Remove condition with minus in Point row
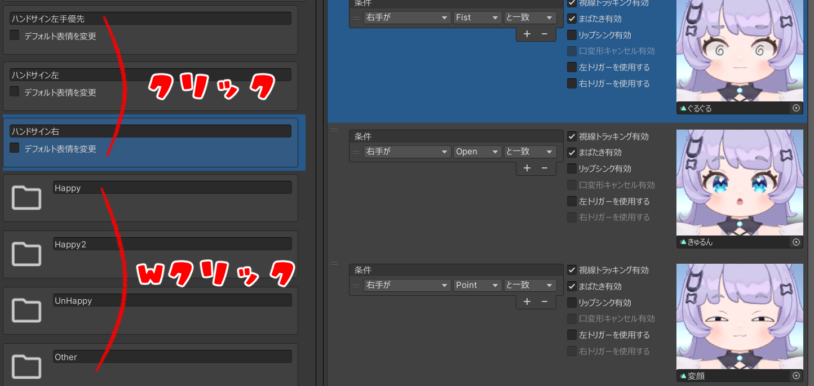Viewport: 814px width, 386px height. click(545, 301)
